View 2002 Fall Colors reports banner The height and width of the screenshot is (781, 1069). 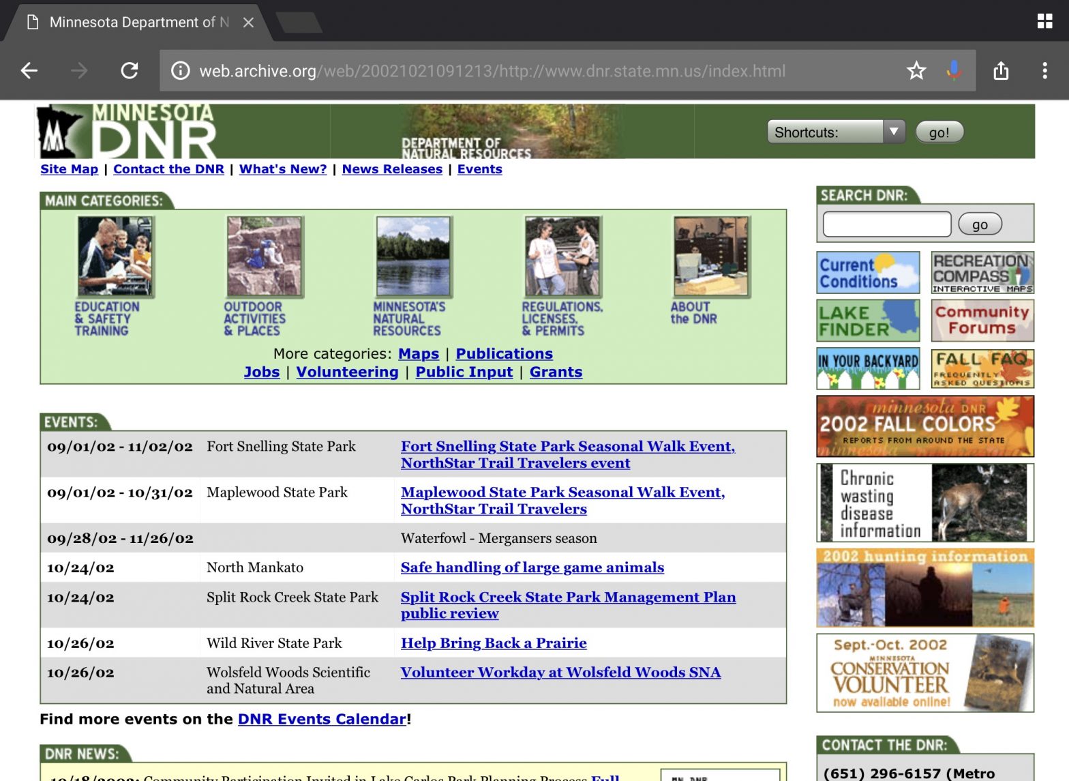pyautogui.click(x=924, y=426)
